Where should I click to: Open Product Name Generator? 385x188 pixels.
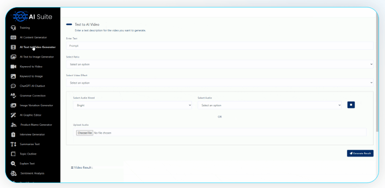(36, 125)
